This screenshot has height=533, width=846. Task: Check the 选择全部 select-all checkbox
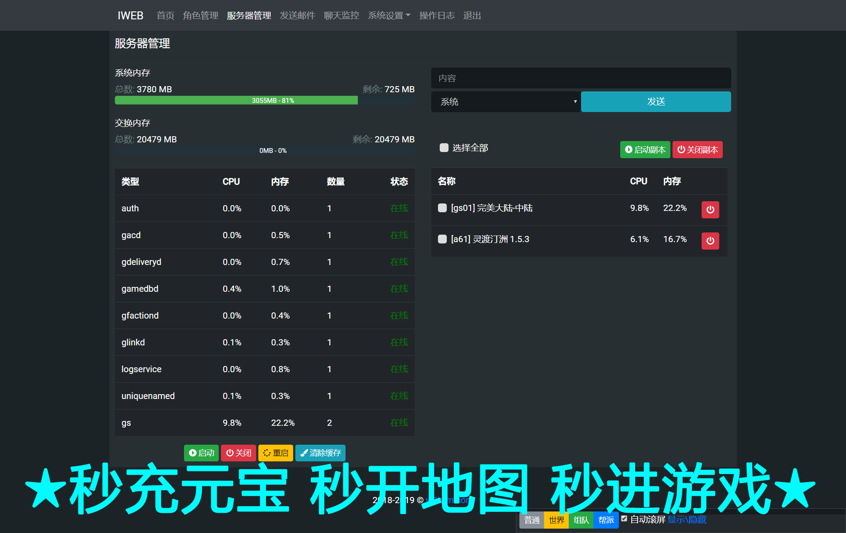pos(444,148)
